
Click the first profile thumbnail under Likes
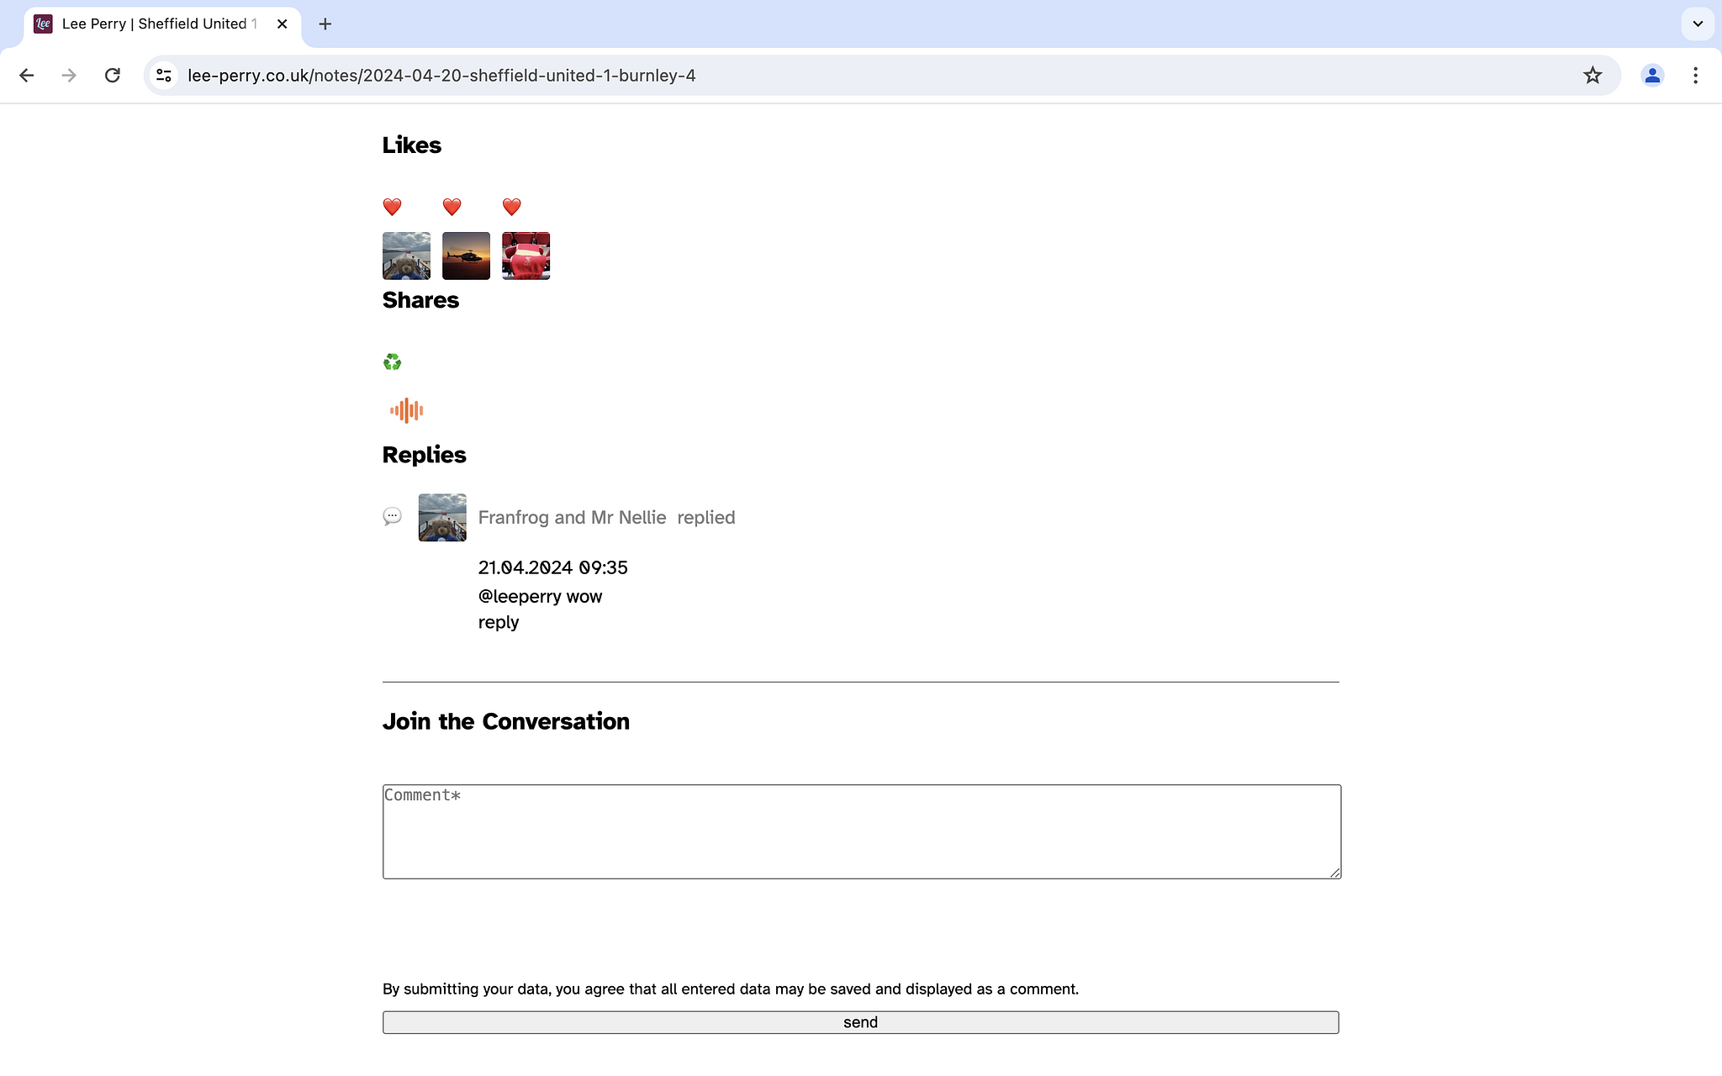point(405,256)
